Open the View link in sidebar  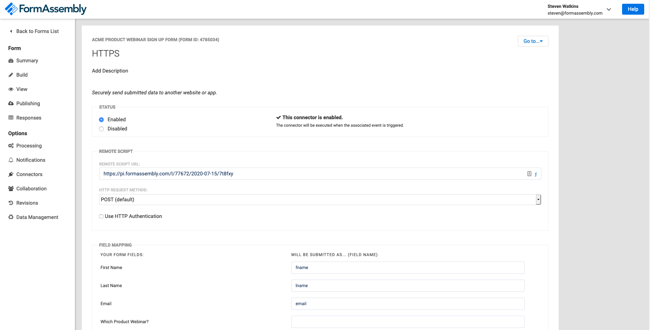[x=22, y=89]
